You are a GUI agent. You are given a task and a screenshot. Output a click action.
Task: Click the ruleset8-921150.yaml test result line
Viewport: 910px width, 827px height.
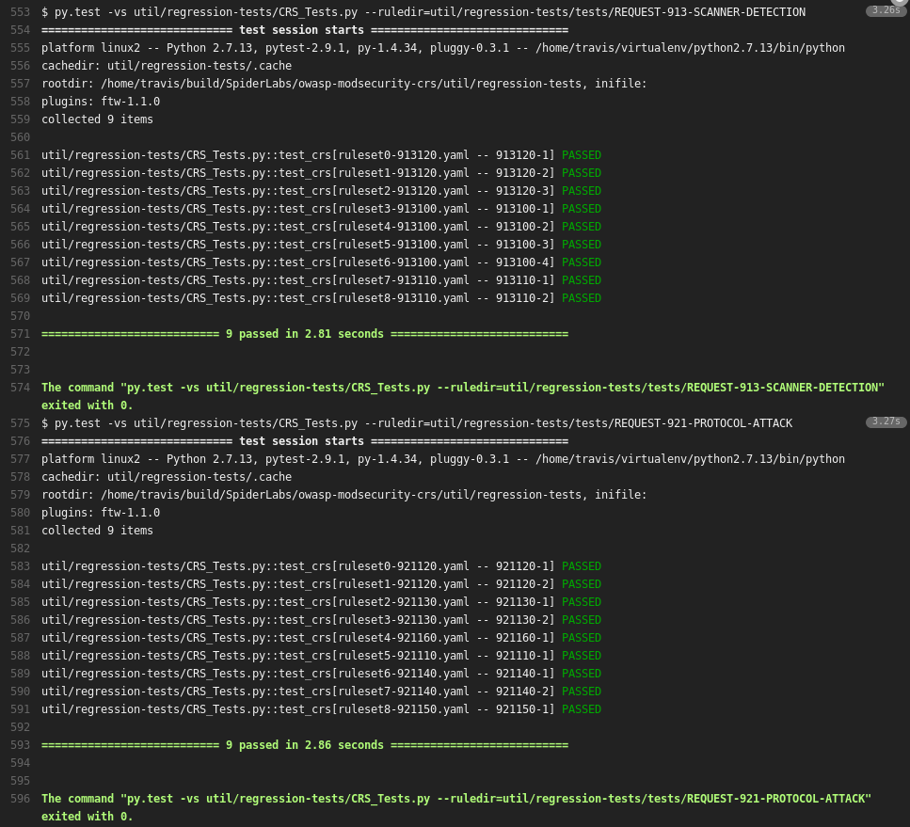coord(321,709)
